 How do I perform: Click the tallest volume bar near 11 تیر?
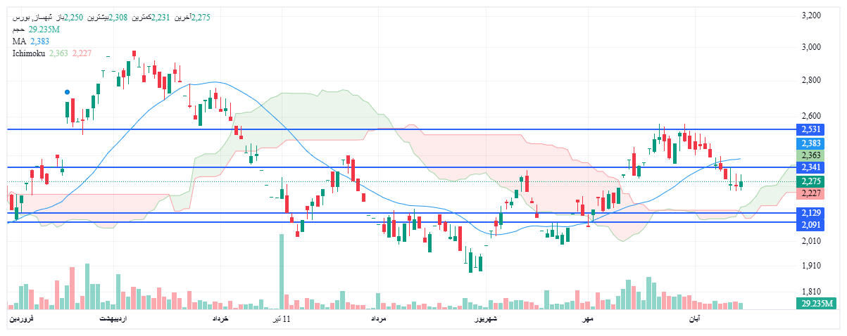(282, 271)
